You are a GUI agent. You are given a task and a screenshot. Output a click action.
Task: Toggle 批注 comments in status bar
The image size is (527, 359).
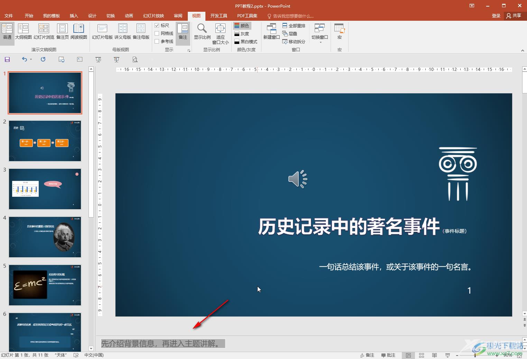point(388,355)
